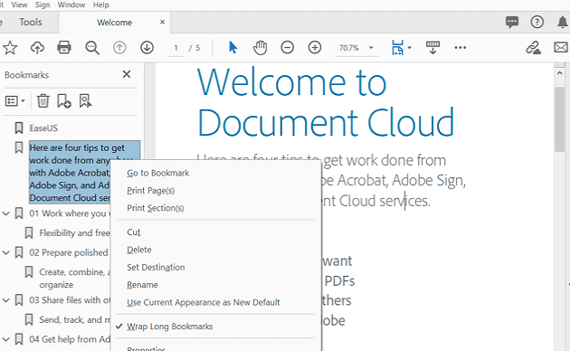
Task: Go to next page with down arrow
Action: [147, 48]
